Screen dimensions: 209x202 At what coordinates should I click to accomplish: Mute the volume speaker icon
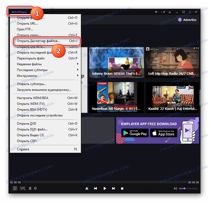point(175,188)
